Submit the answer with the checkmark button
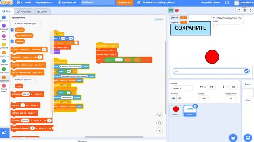The image size is (254, 142). pos(246,71)
